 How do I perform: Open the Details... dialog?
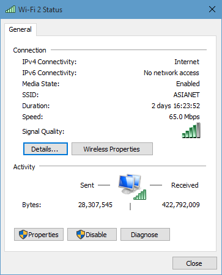pyautogui.click(x=45, y=149)
